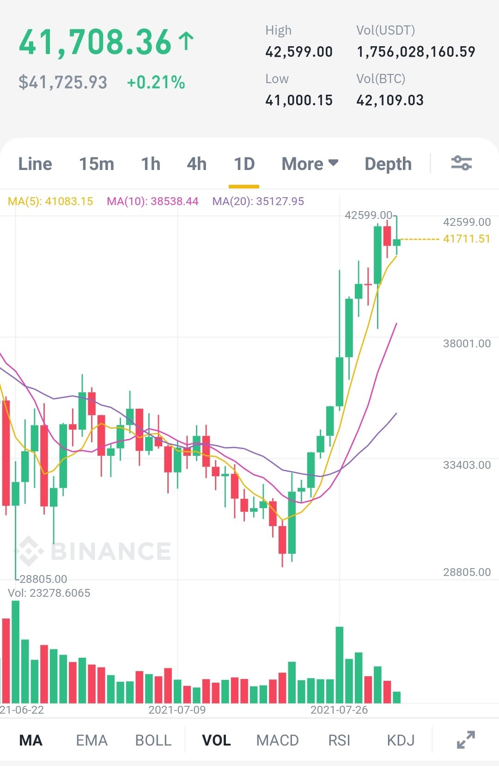
Task: Click the green price up arrow
Action: [x=187, y=41]
